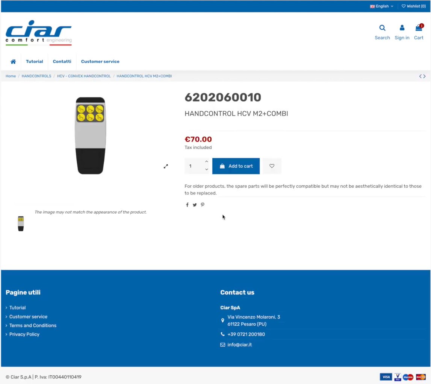The image size is (431, 384).
Task: Increase quantity with up arrow
Action: coord(207,162)
